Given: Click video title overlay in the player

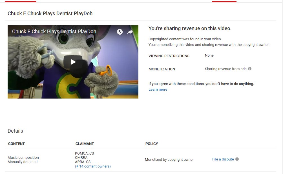Looking at the screenshot, I should tap(54, 32).
